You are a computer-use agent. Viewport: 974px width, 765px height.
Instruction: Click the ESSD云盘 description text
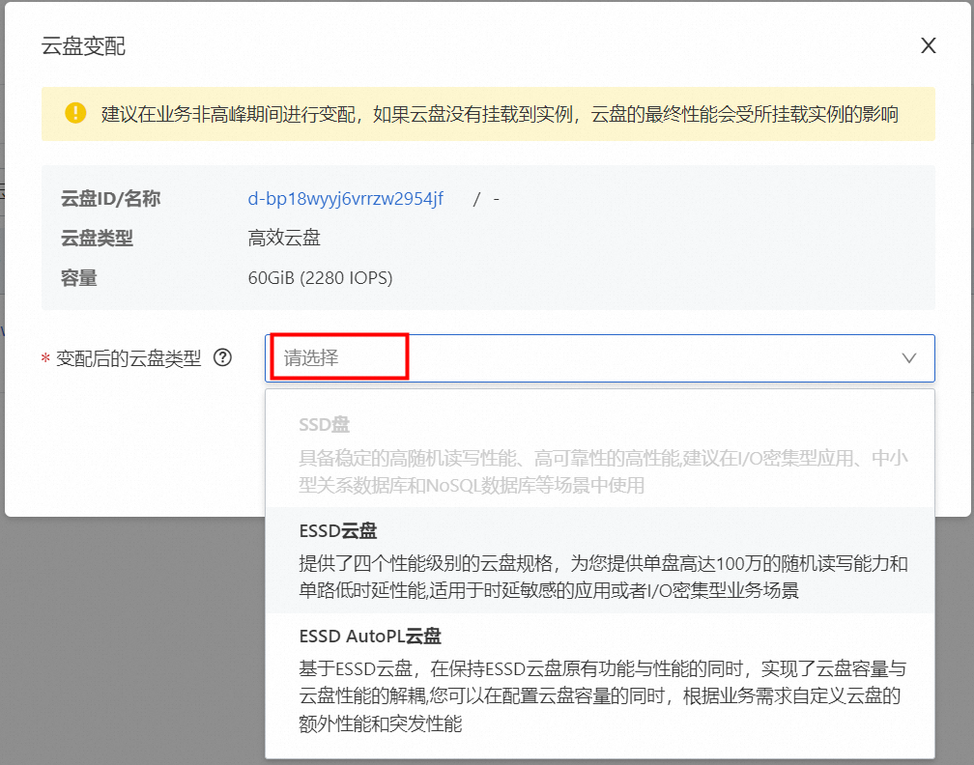tap(603, 577)
